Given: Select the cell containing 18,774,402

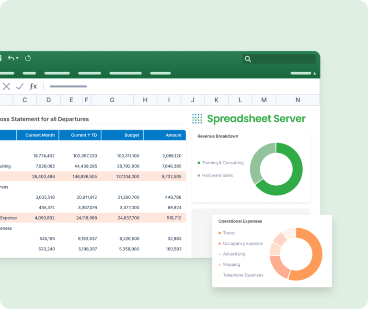Looking at the screenshot, I should (44, 156).
